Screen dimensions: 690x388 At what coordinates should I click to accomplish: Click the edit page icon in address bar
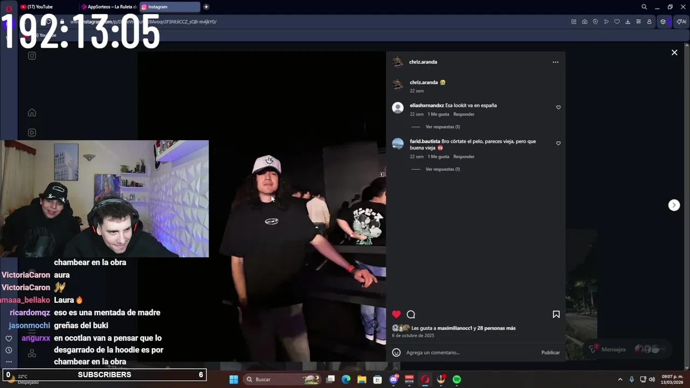[574, 22]
